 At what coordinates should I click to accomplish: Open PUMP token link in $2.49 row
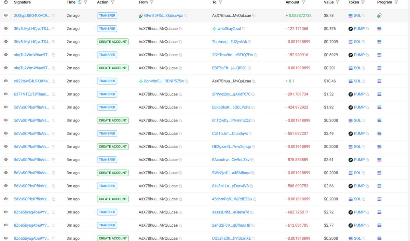359,133
